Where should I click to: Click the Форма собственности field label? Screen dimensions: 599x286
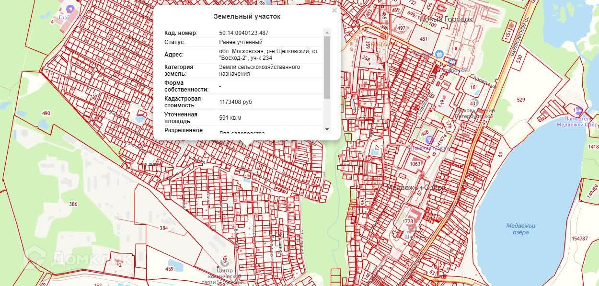(186, 86)
